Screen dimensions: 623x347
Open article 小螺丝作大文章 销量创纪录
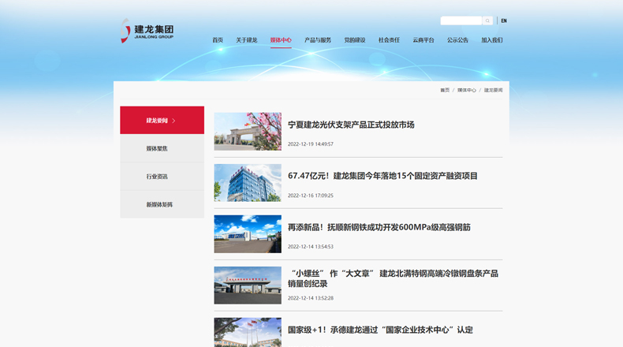pyautogui.click(x=393, y=278)
